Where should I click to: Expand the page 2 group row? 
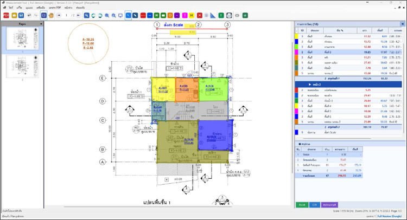[x=309, y=85]
